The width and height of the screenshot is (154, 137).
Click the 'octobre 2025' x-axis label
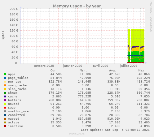[44, 66]
